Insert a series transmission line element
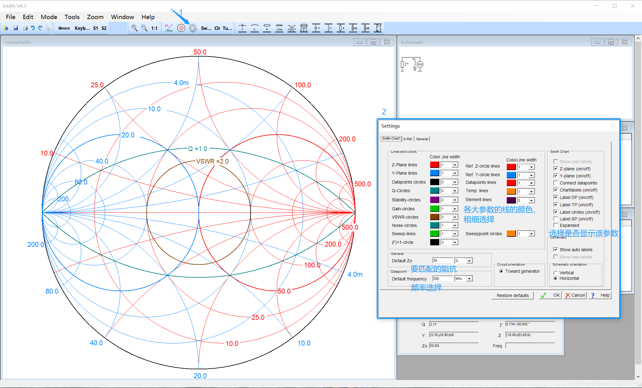Viewport: 642px width, 388px height. pos(279,28)
